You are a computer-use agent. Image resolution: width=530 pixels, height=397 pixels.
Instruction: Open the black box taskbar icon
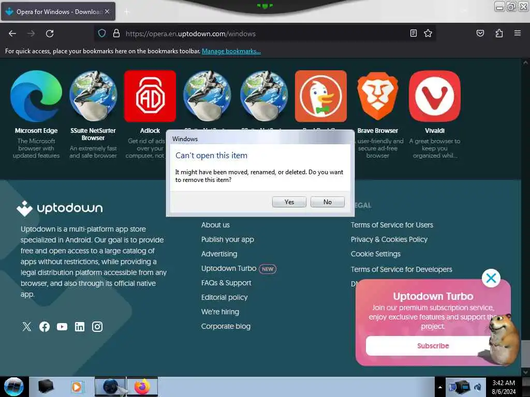click(x=46, y=387)
